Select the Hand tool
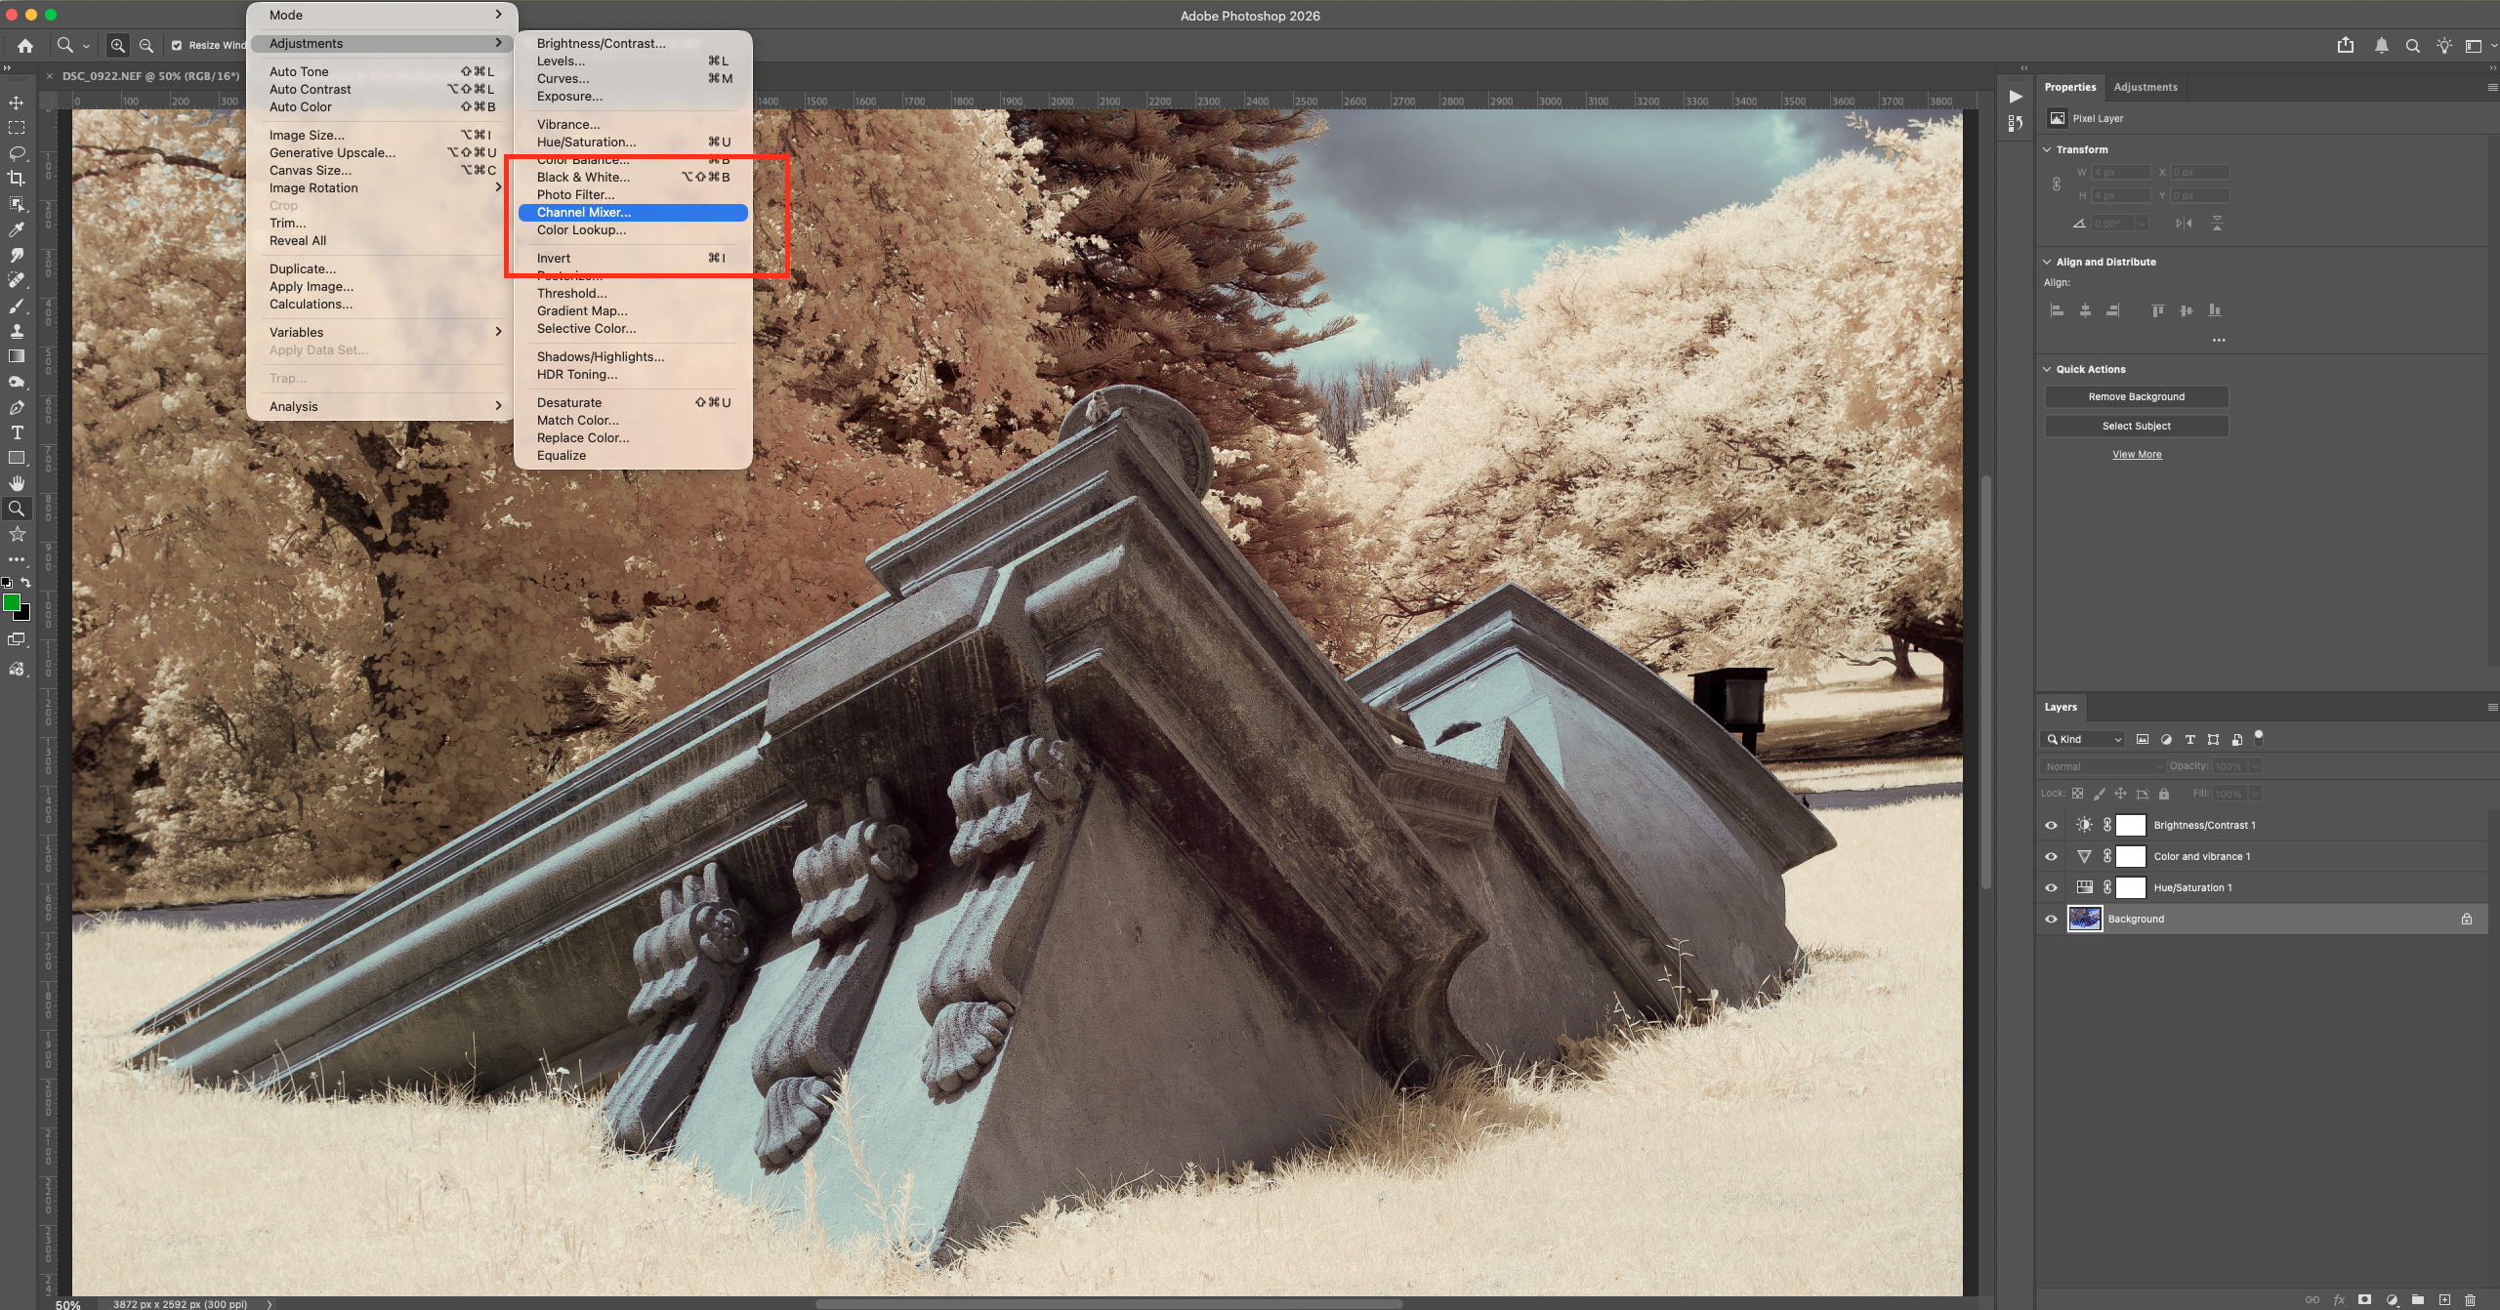This screenshot has height=1310, width=2500. [17, 483]
